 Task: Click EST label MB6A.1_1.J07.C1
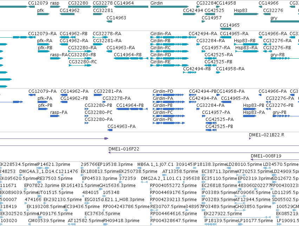click(155, 164)
